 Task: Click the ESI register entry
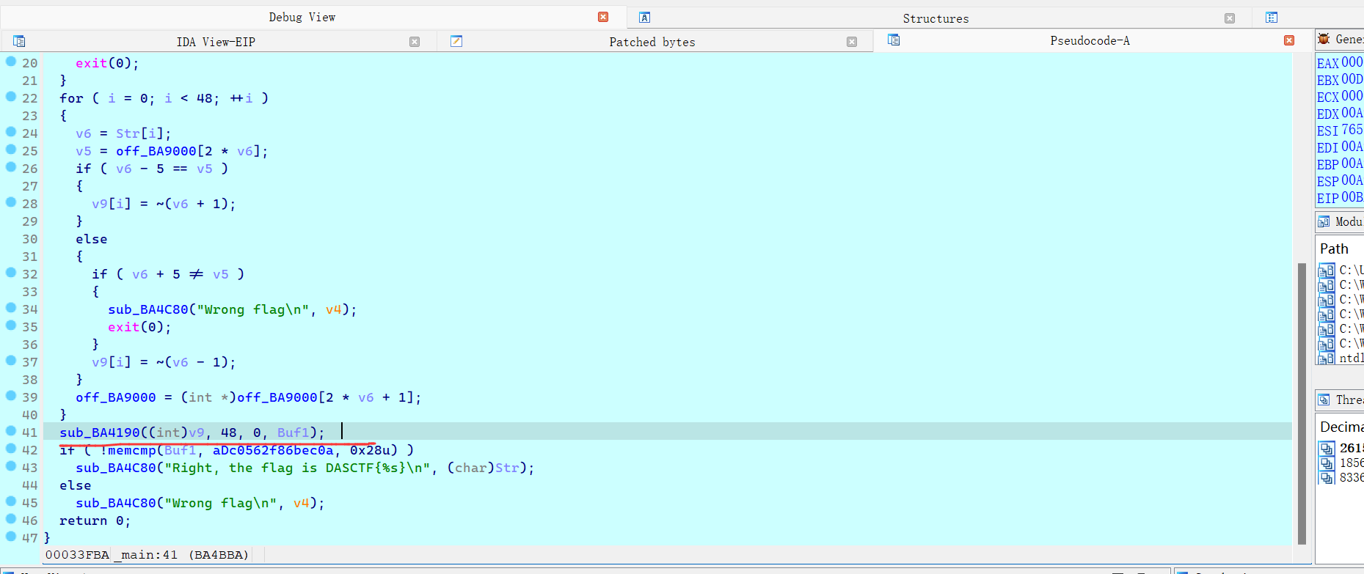1340,130
